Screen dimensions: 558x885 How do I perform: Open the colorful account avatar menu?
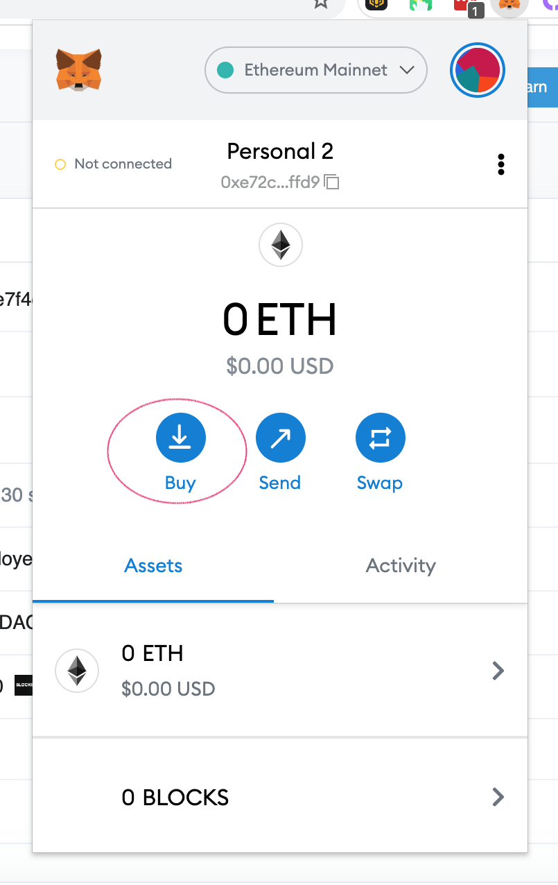coord(478,70)
